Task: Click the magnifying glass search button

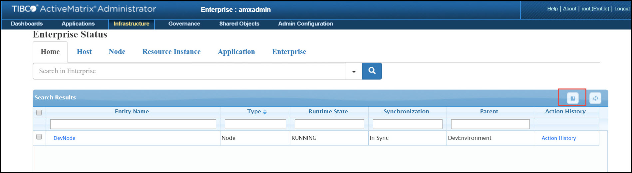Action: [x=372, y=71]
